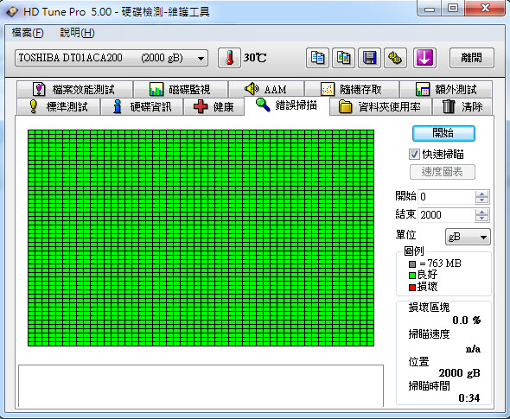Image resolution: width=510 pixels, height=419 pixels.
Task: Click the floppy disk save icon
Action: [x=369, y=58]
